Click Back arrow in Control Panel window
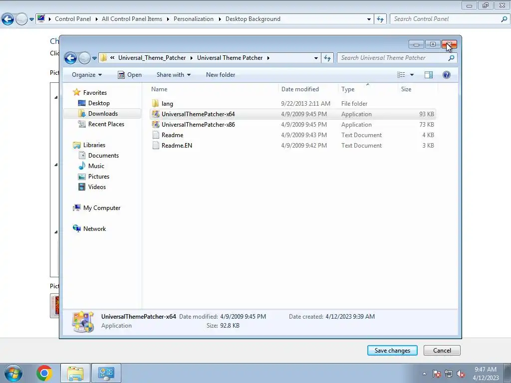This screenshot has height=383, width=511. (8, 19)
